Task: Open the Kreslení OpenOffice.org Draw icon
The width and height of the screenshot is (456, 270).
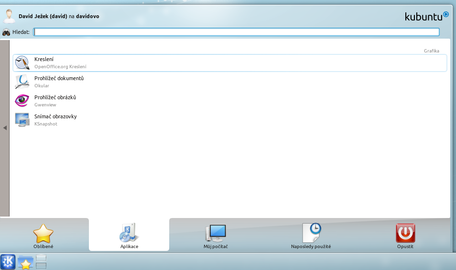Action: click(x=22, y=62)
